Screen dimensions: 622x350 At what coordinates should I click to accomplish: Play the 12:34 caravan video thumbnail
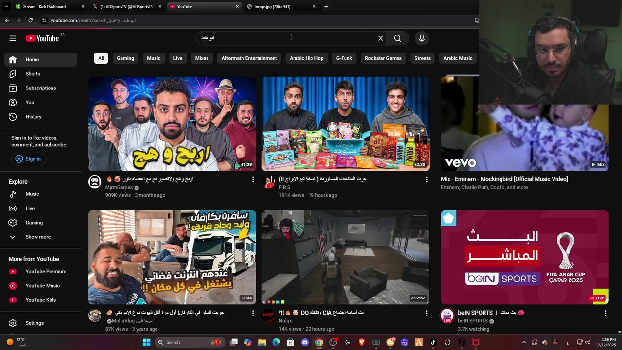click(x=172, y=257)
